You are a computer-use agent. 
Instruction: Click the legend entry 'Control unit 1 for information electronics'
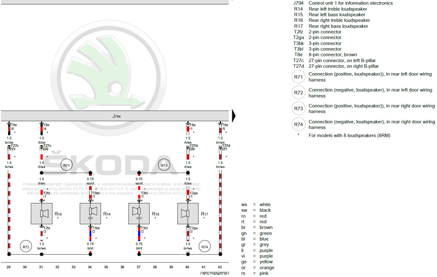tap(350, 3)
